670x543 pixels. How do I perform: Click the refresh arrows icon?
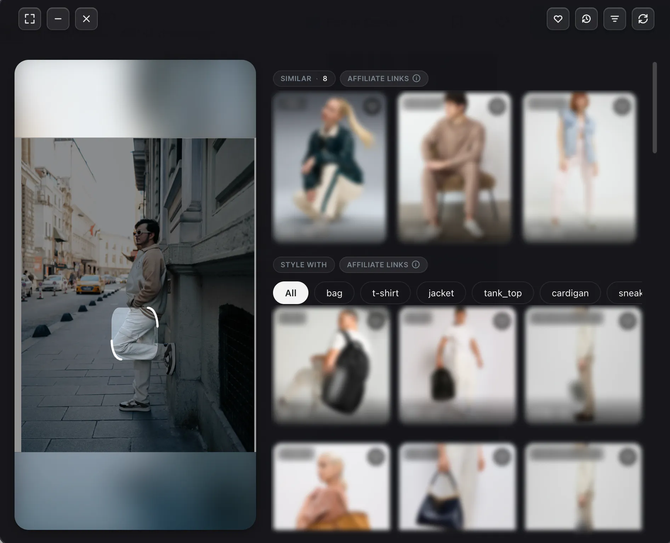(x=643, y=19)
